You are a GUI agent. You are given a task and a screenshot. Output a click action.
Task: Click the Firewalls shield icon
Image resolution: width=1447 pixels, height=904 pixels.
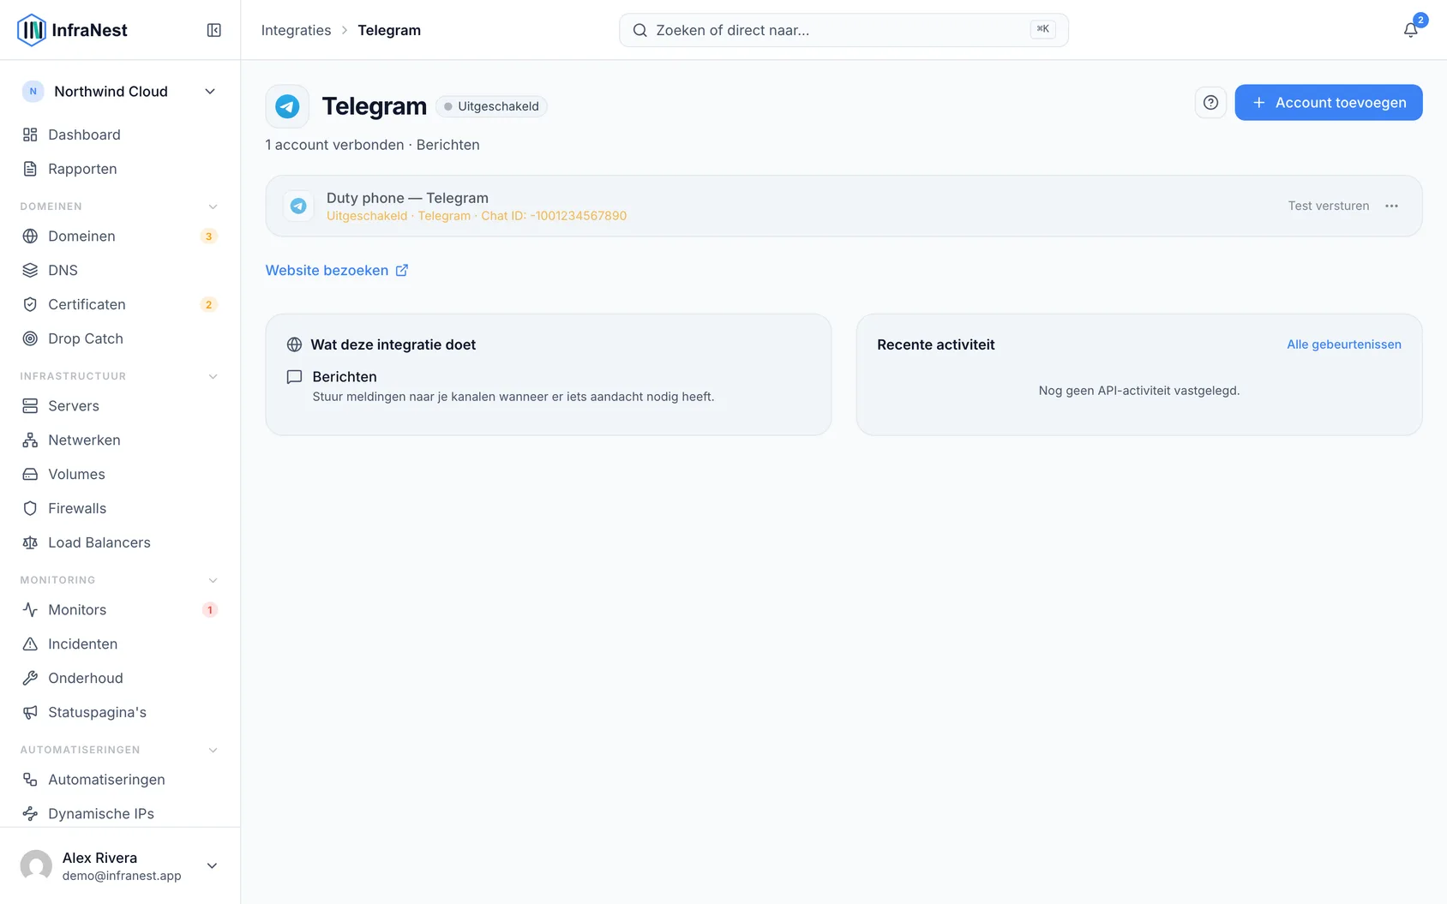coord(30,508)
